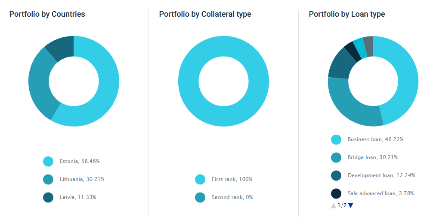
Task: Toggle the Second rank legend circle
Action: click(x=200, y=197)
